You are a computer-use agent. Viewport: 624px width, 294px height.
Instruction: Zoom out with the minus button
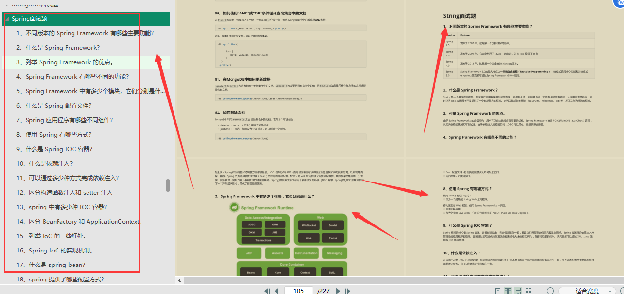550,291
